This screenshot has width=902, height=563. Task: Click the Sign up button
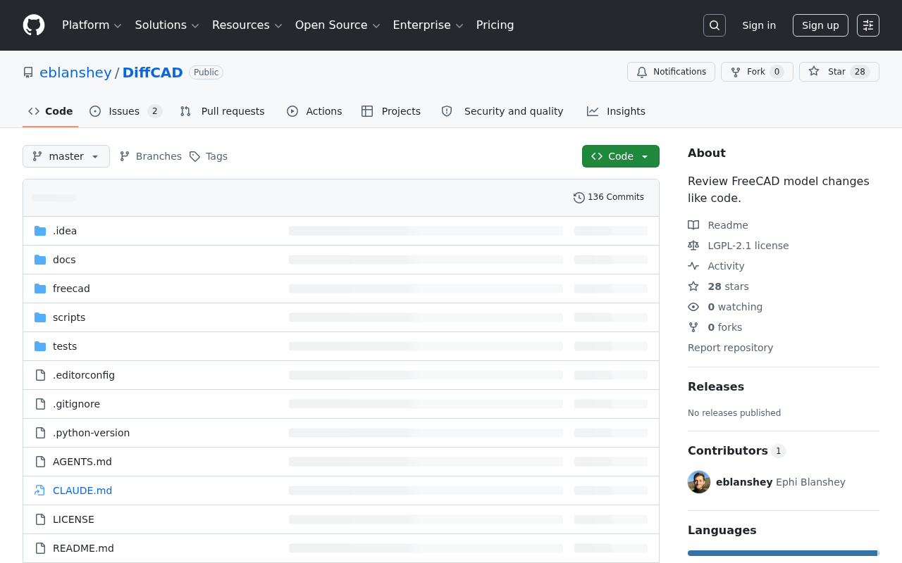tap(820, 25)
